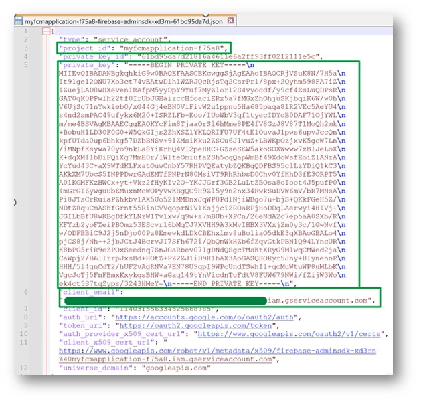This screenshot has height=403, width=421.
Task: Click line number 10 in gutter
Action: [24, 334]
